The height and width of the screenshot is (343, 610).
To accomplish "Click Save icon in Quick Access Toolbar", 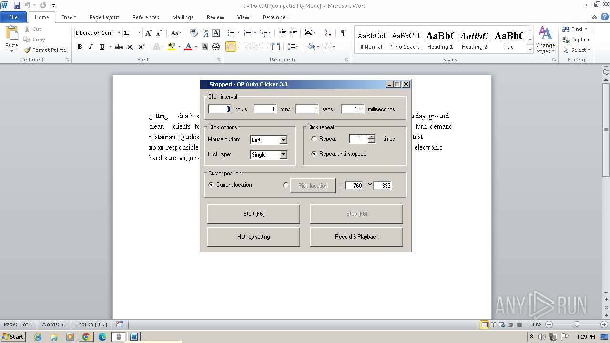I will click(17, 5).
